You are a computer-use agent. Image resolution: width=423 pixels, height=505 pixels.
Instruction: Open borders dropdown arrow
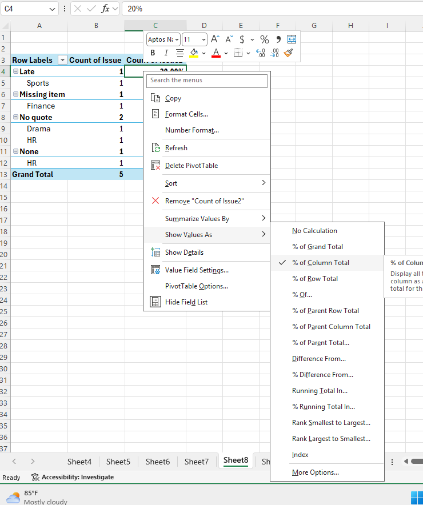[248, 53]
